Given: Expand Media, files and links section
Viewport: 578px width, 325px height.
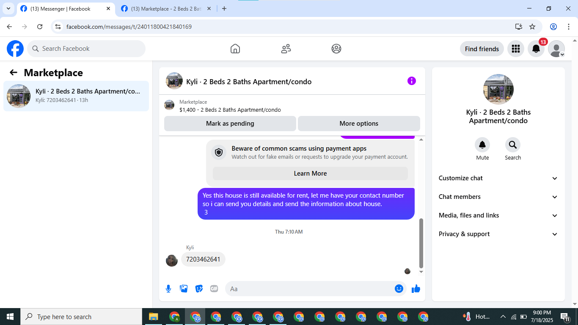Looking at the screenshot, I should pos(498,215).
